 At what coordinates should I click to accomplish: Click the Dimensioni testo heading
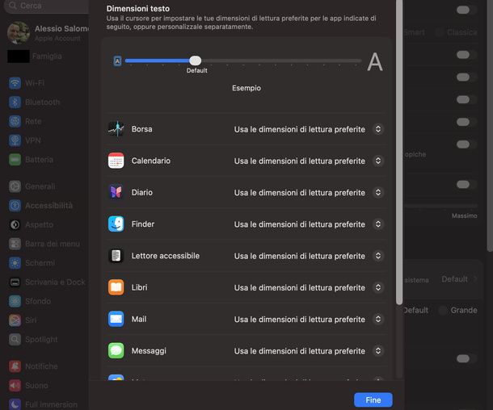[x=137, y=9]
